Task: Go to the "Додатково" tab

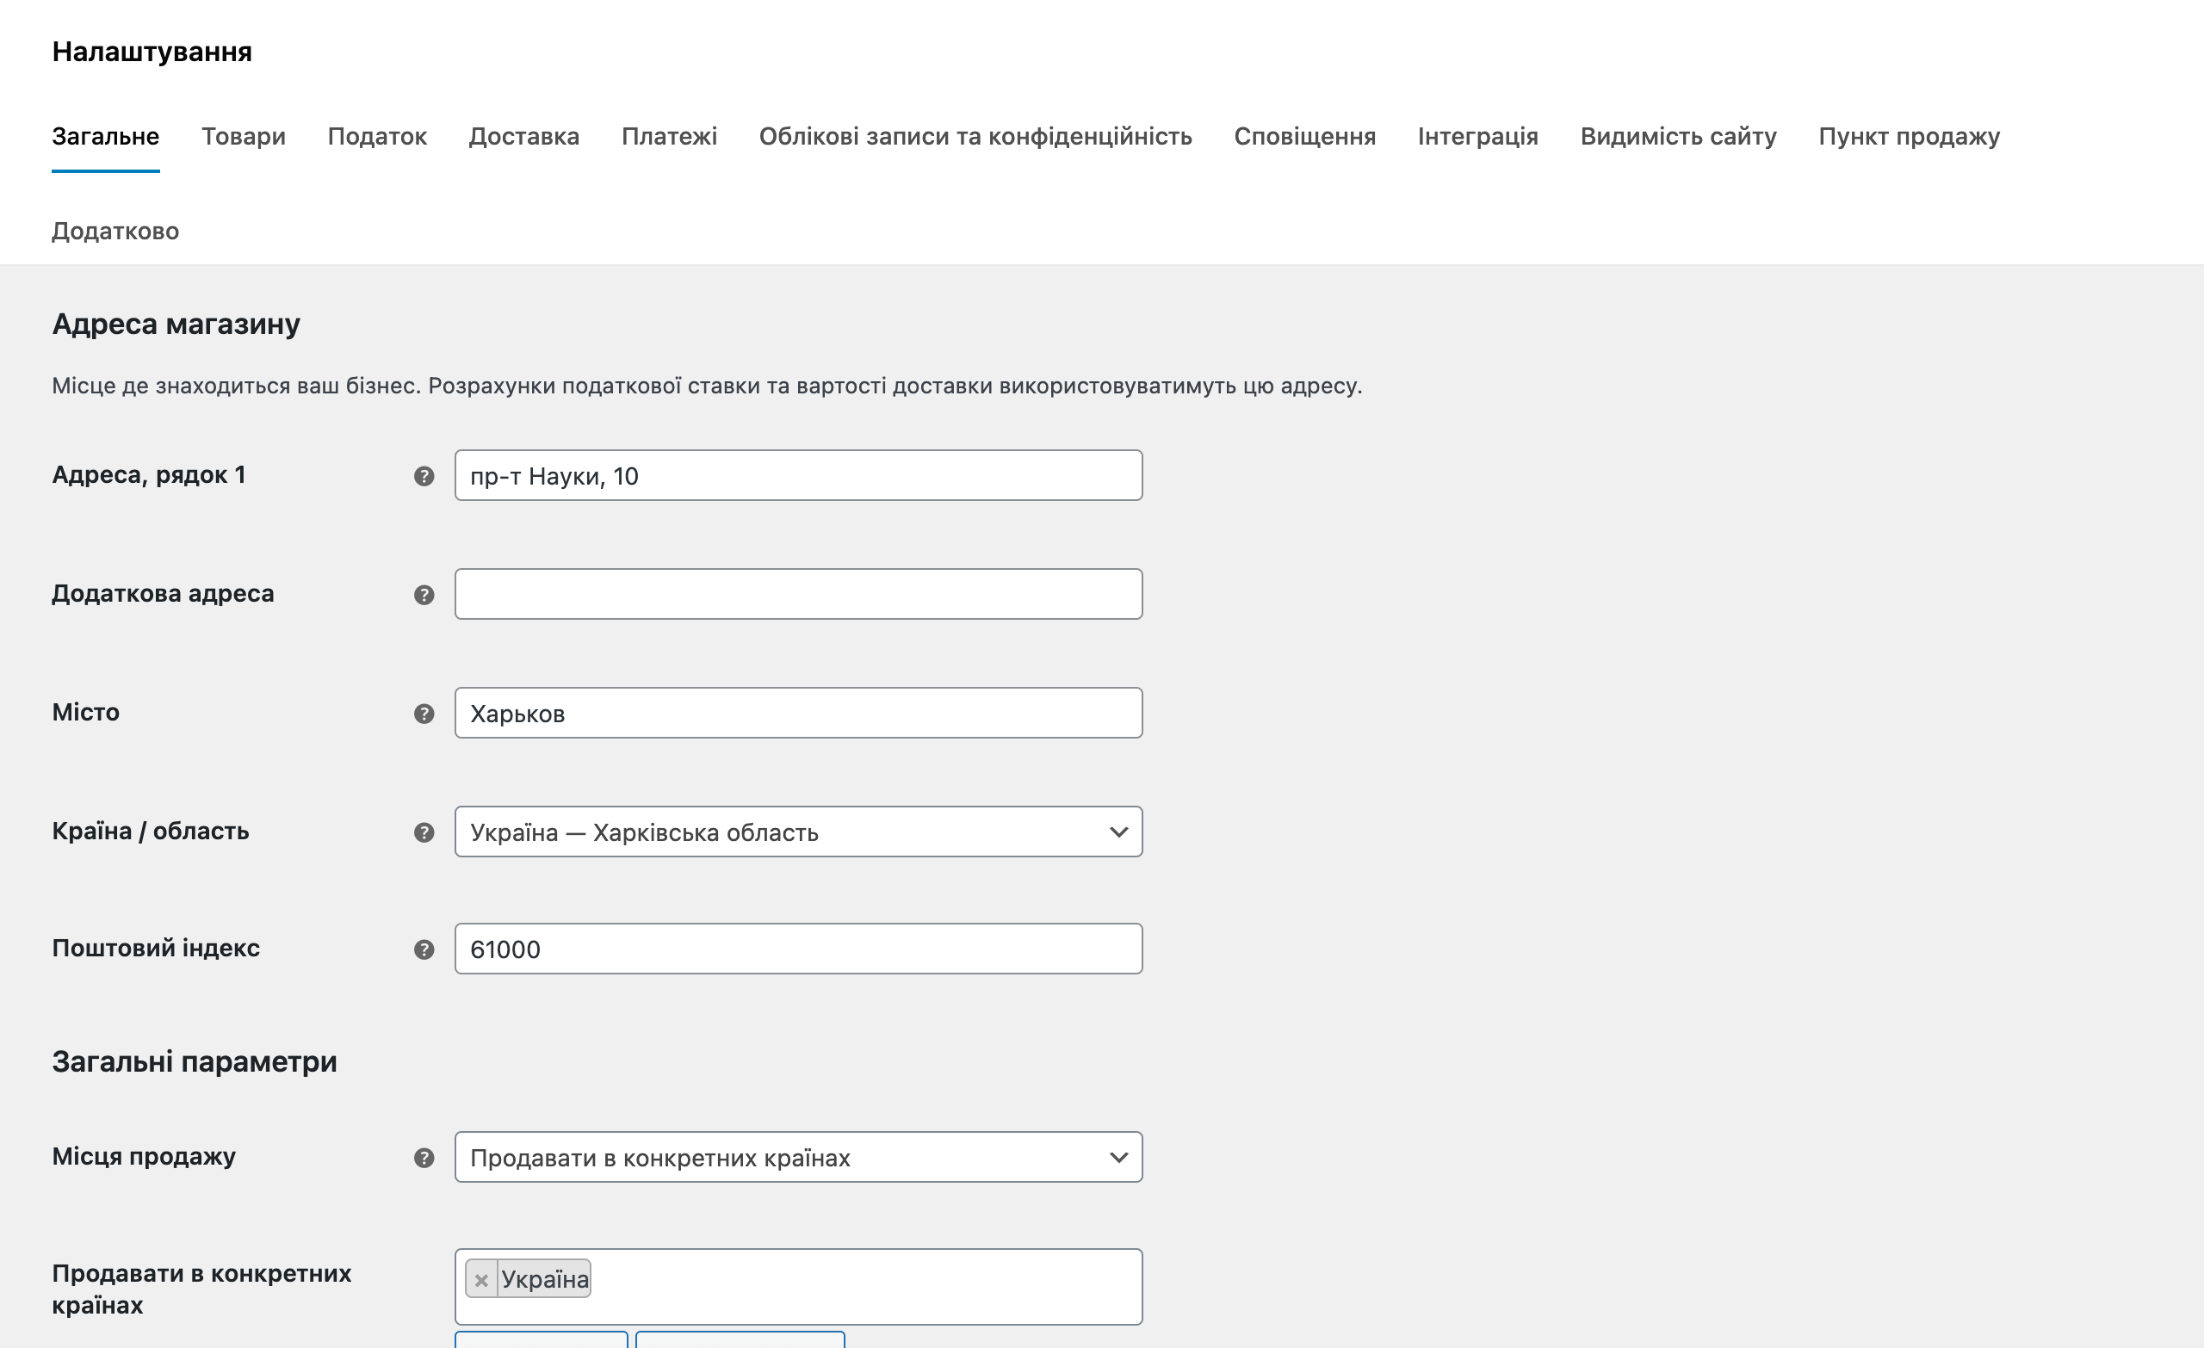Action: click(115, 231)
